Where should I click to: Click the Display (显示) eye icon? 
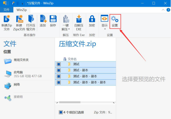coord(104,18)
